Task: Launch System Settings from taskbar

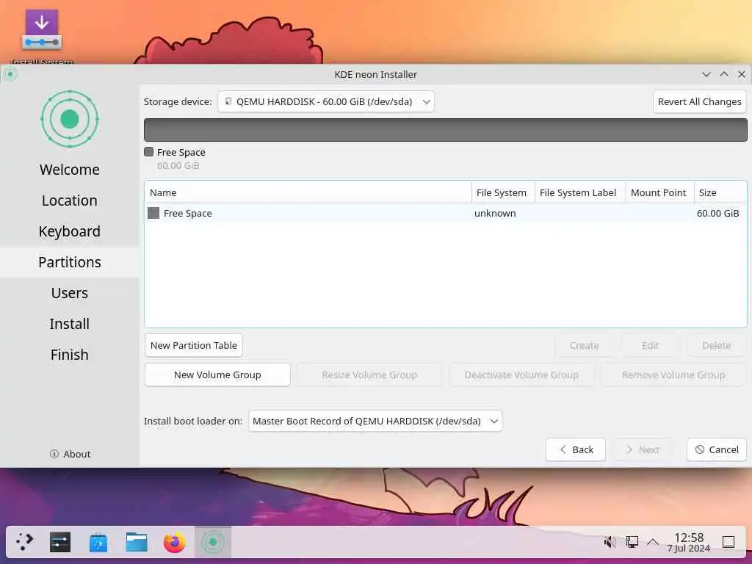Action: point(60,542)
